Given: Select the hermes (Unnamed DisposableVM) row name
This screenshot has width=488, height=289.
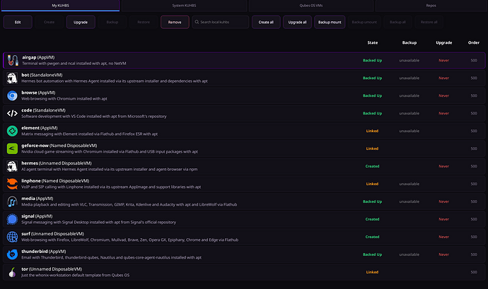Looking at the screenshot, I should click(x=57, y=163).
